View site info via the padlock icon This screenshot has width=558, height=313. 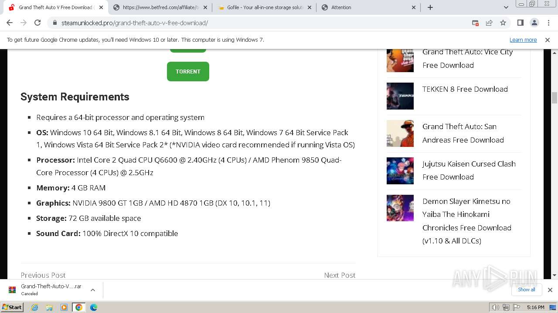click(x=54, y=23)
